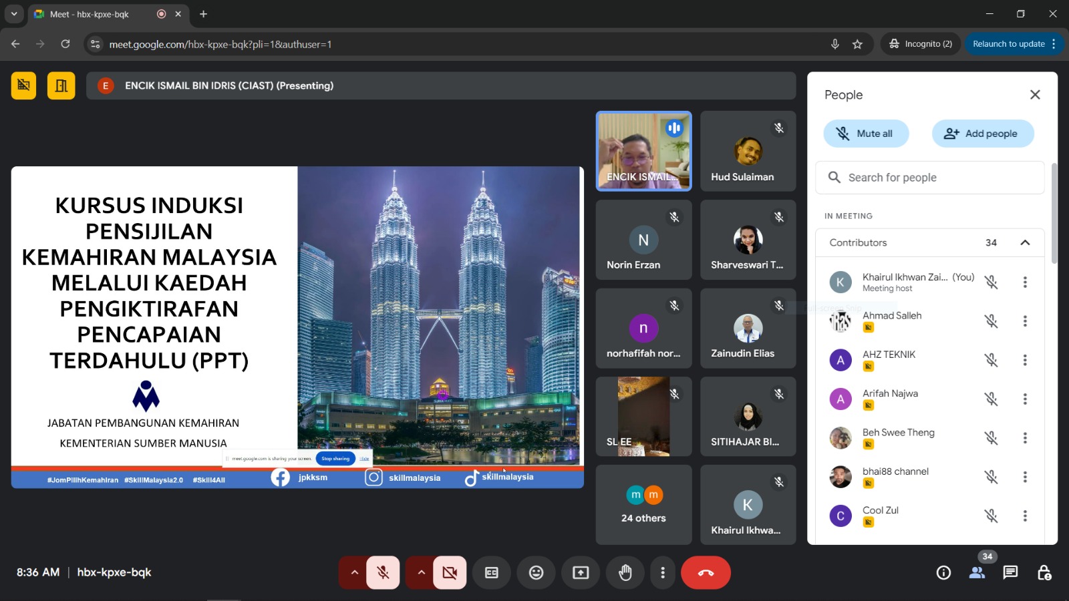Screen dimensions: 1069x601
Task: Toggle the microphone mute button
Action: click(383, 573)
